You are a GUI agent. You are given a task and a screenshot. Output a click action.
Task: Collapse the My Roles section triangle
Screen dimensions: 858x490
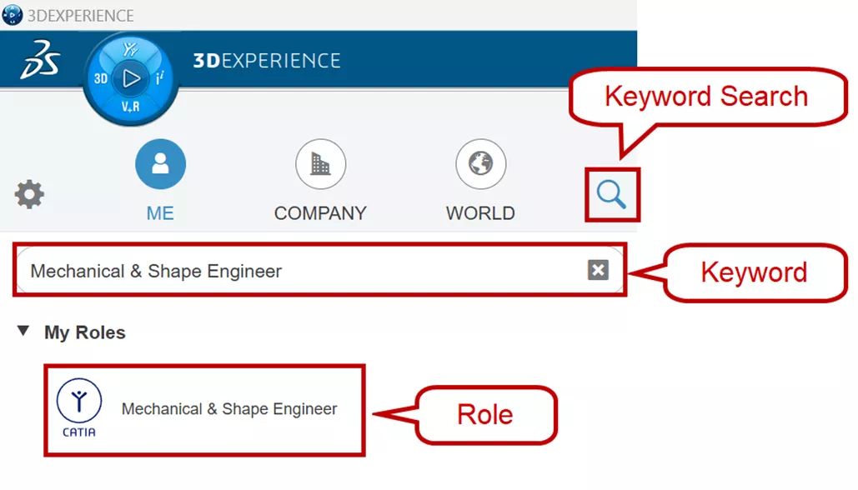pos(23,332)
